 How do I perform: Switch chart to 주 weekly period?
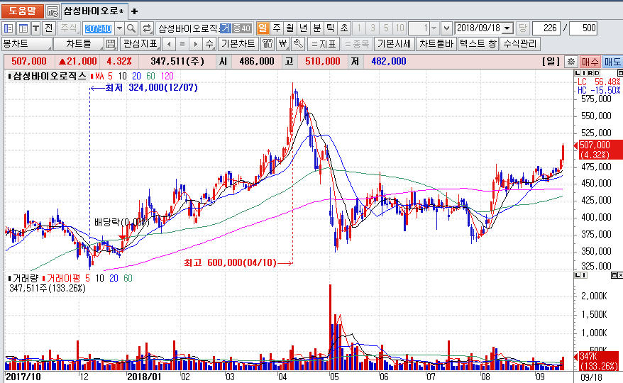[276, 28]
